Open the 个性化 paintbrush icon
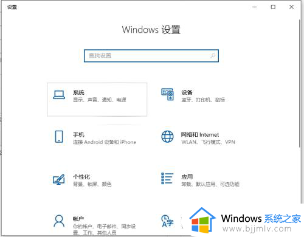Screen dimensions: 304x237 [x=59, y=179]
